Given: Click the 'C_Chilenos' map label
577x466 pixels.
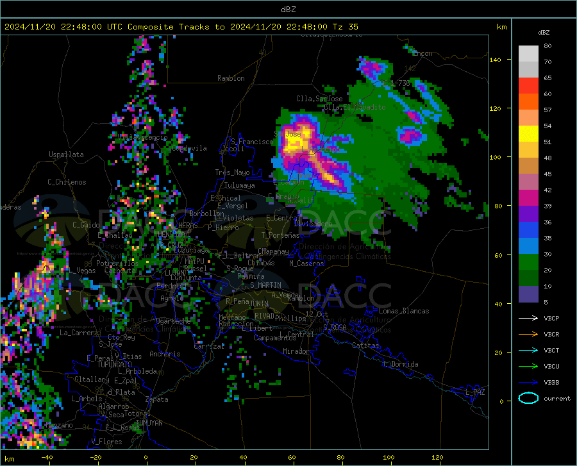Looking at the screenshot, I should tap(67, 182).
